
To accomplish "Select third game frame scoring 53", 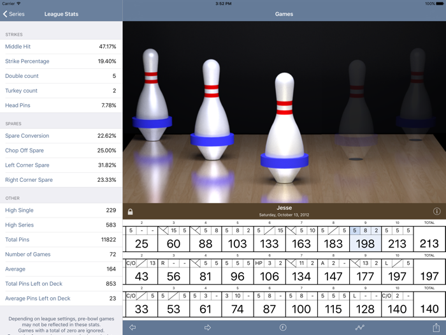I will click(x=173, y=304).
